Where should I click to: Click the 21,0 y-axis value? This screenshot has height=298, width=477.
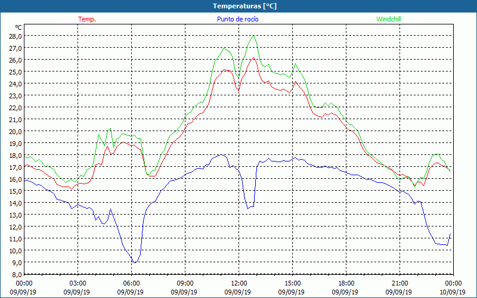click(x=16, y=120)
